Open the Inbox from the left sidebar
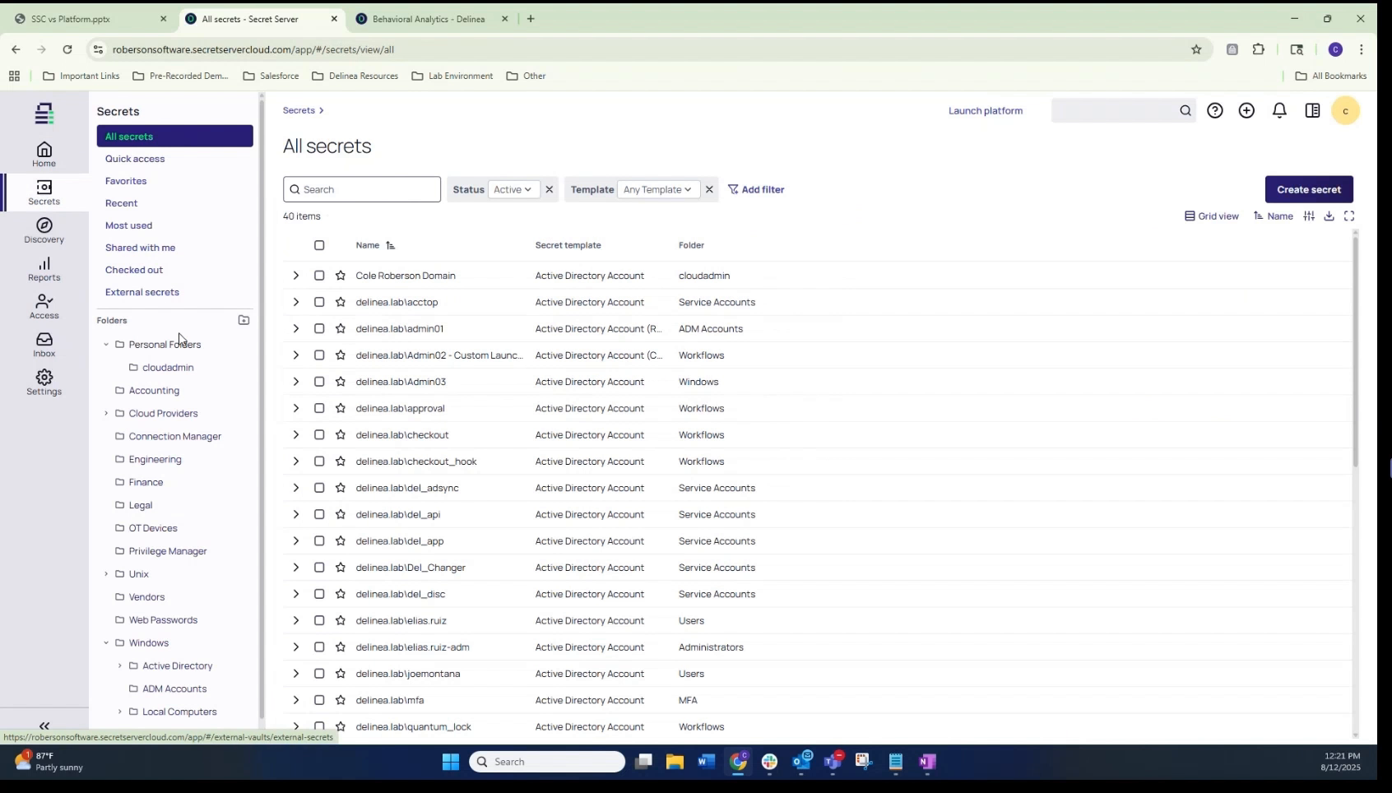1392x793 pixels. 44,344
